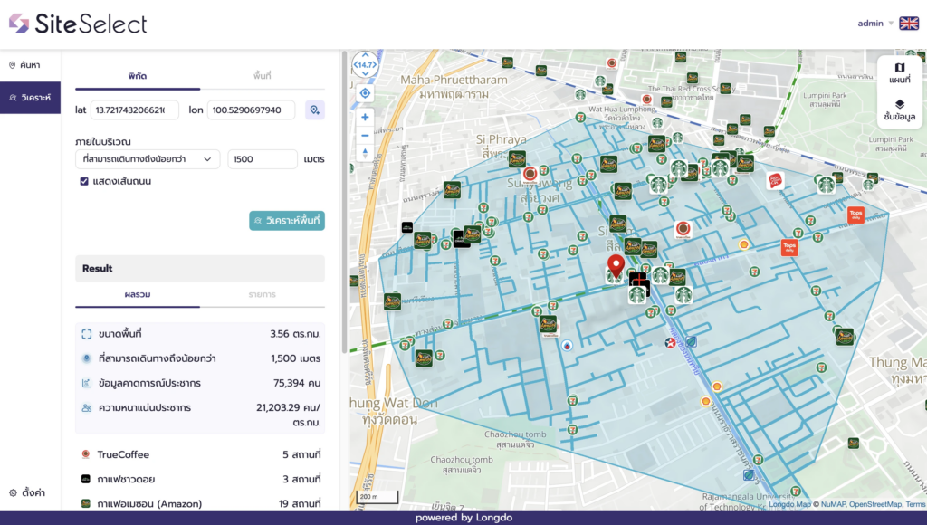Image resolution: width=927 pixels, height=525 pixels.
Task: Click the กาแฟอเมซอน (Amazon) row icon
Action: [86, 503]
